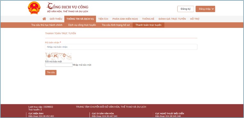244x118 pixels.
Task: Open the home icon in navigation bar
Action: click(44, 19)
